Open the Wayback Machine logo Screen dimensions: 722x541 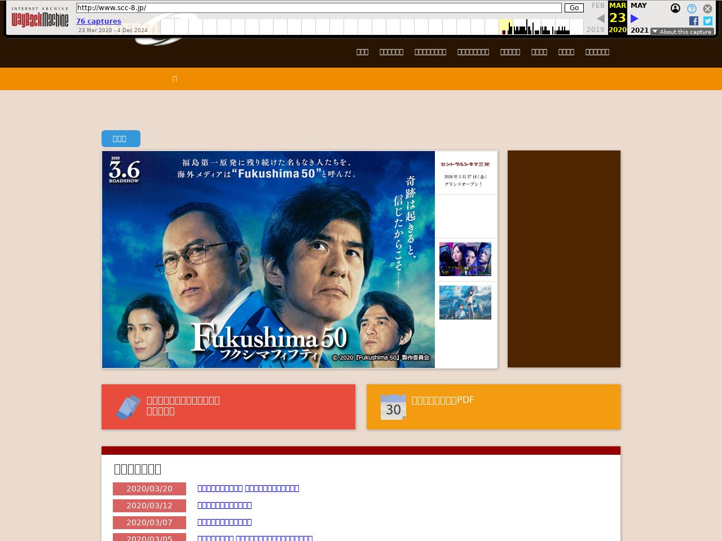(40, 17)
